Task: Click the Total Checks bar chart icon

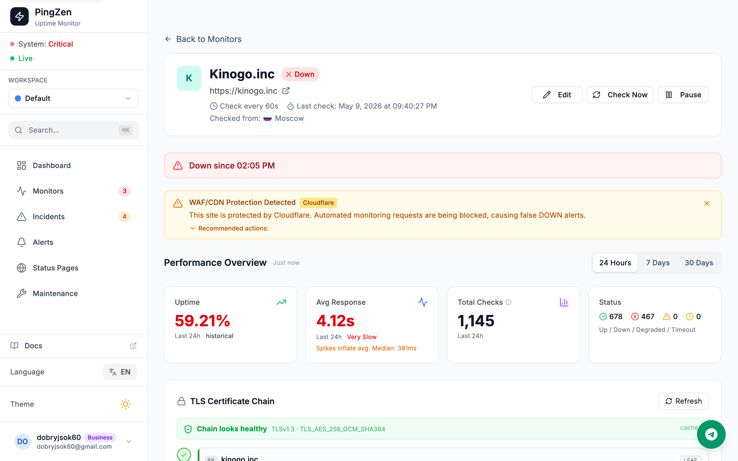Action: (564, 302)
